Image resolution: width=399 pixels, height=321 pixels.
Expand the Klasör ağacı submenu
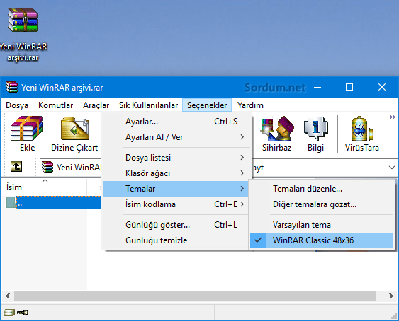coord(175,173)
